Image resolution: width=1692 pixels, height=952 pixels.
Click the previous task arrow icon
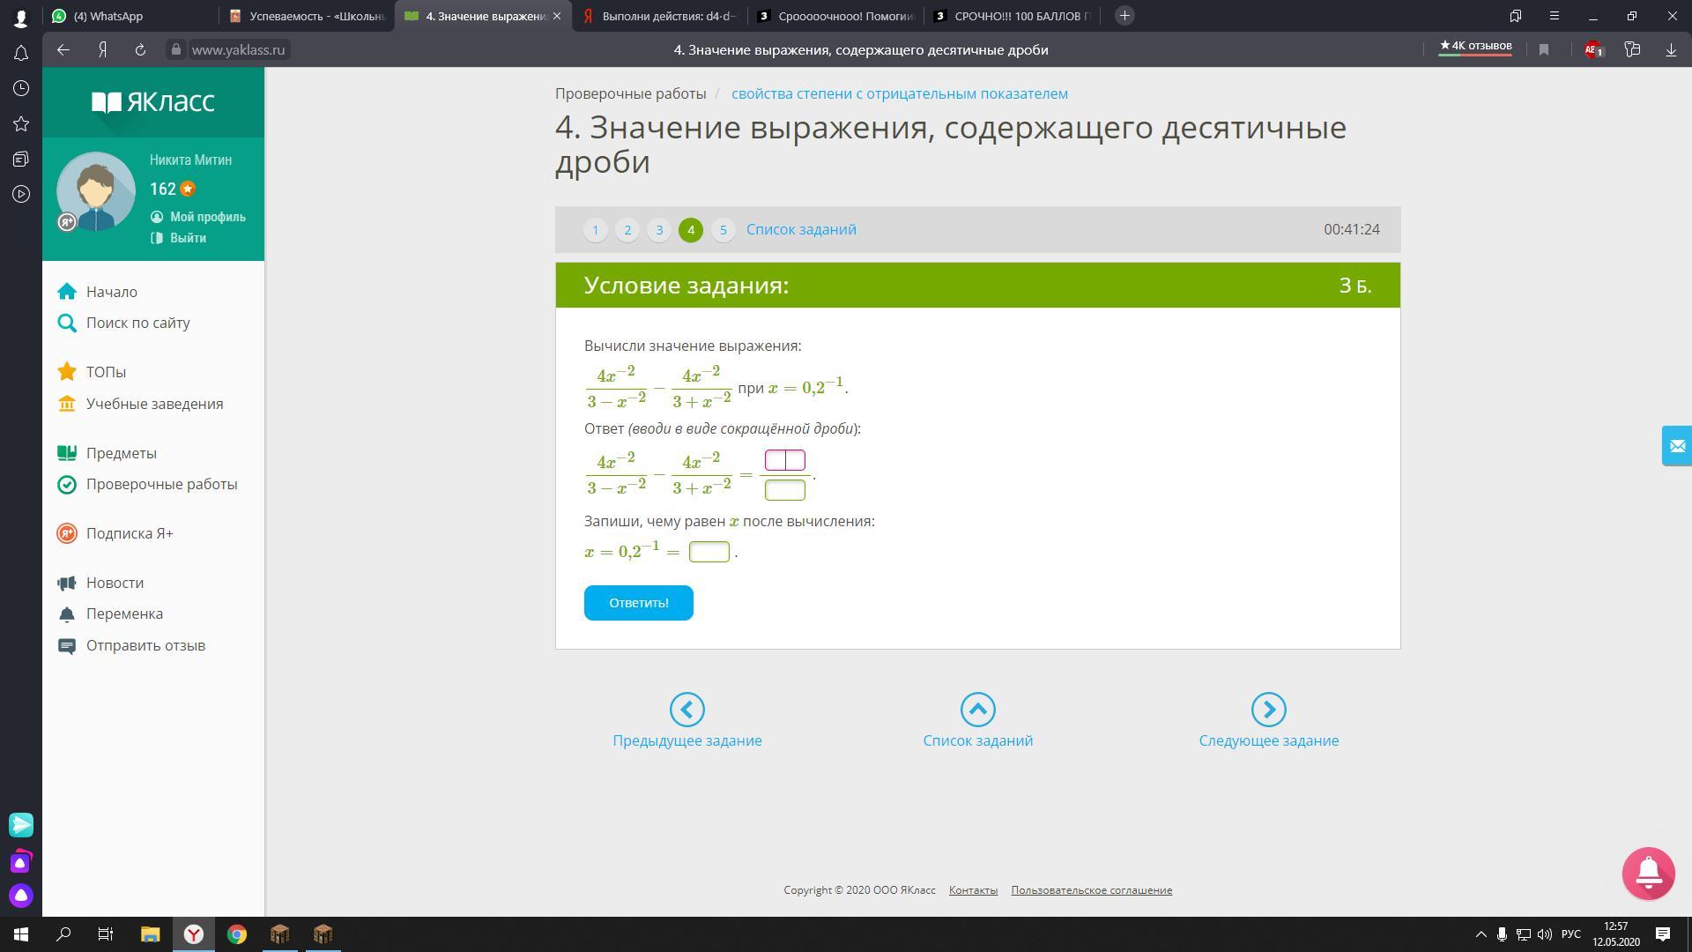coord(686,710)
